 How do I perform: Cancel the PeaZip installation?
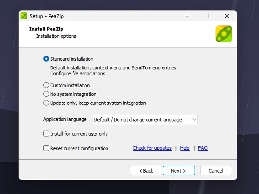point(216,171)
